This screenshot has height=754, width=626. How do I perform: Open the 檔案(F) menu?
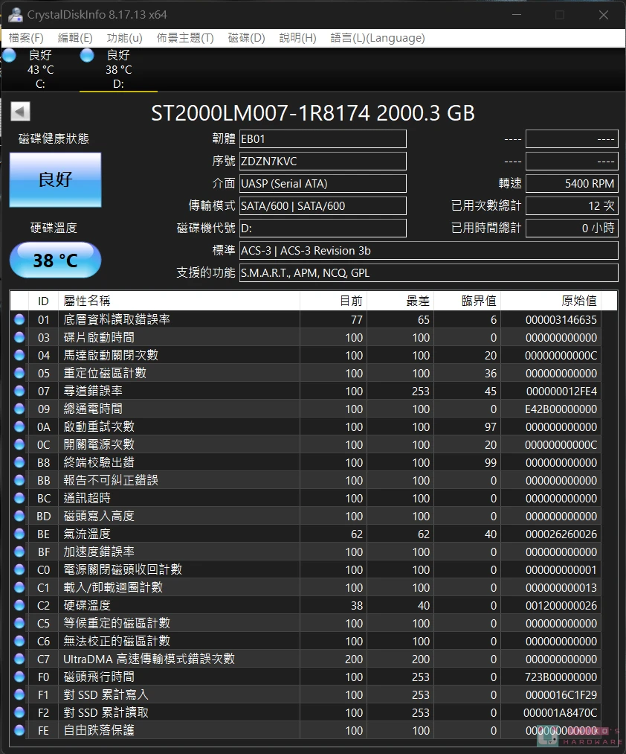(x=26, y=38)
